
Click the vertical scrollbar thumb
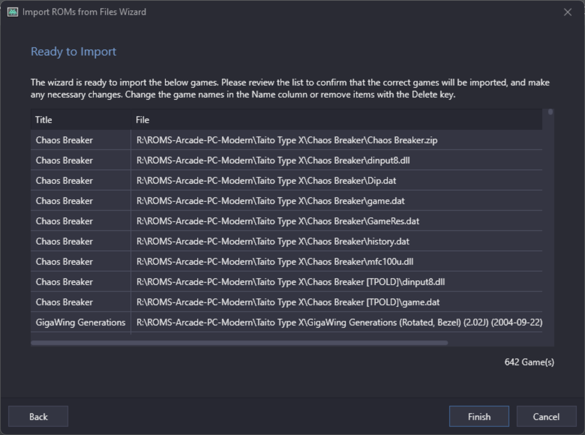(x=550, y=112)
